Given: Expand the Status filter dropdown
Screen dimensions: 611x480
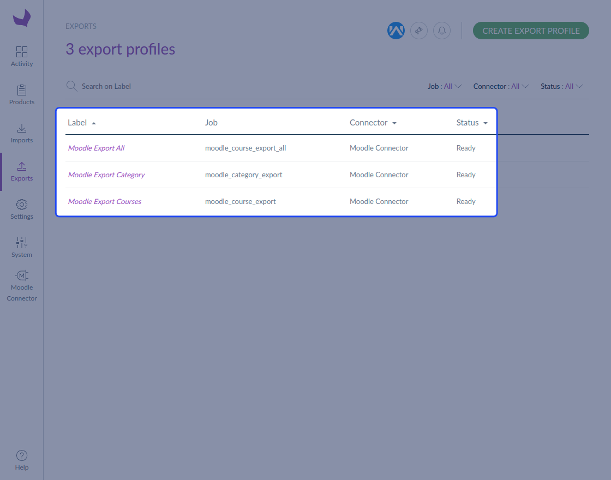Looking at the screenshot, I should coord(561,87).
